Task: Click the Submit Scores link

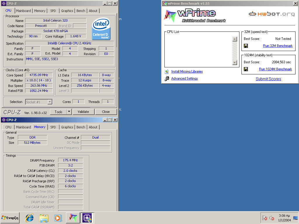Action: click(x=268, y=79)
